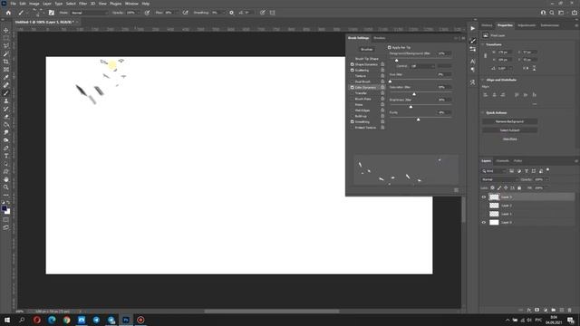
Task: Select the Rectangular Marquee tool
Action: click(6, 38)
